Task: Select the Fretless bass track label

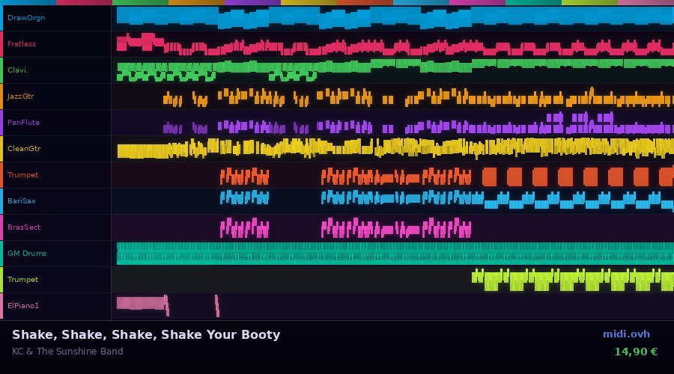Action: click(22, 44)
